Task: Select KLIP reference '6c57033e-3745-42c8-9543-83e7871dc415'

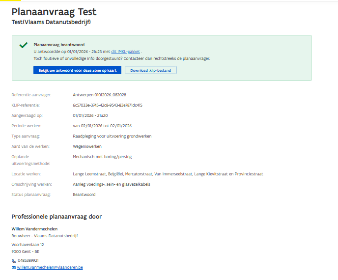Action: click(108, 105)
